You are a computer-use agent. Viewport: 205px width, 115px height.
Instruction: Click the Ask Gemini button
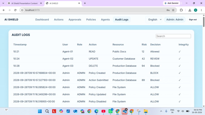point(171,3)
